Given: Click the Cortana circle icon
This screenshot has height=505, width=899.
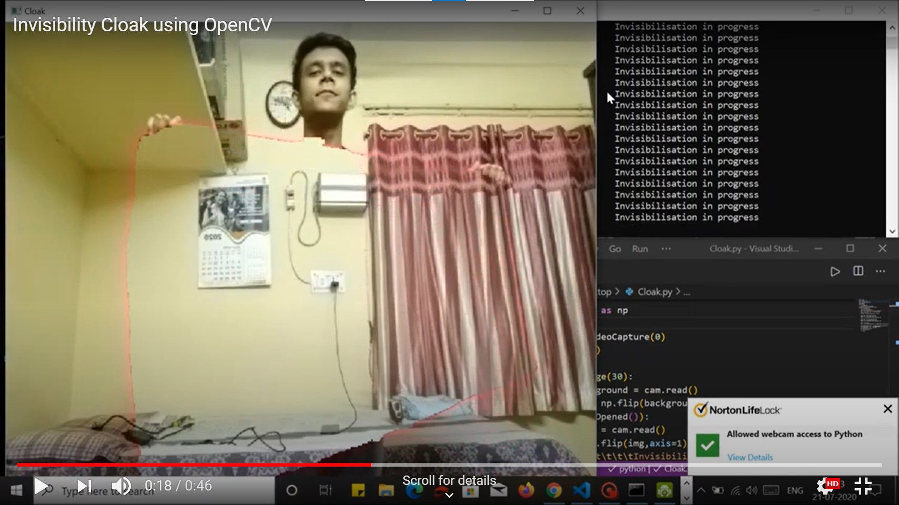Looking at the screenshot, I should point(292,490).
